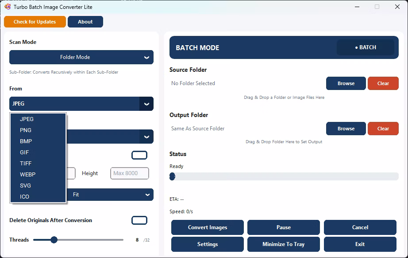
Task: Exit the application
Action: (x=360, y=244)
